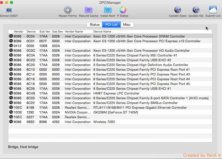This screenshot has height=159, width=222.
Task: Click the Submit List cloud icon
Action: click(213, 10)
